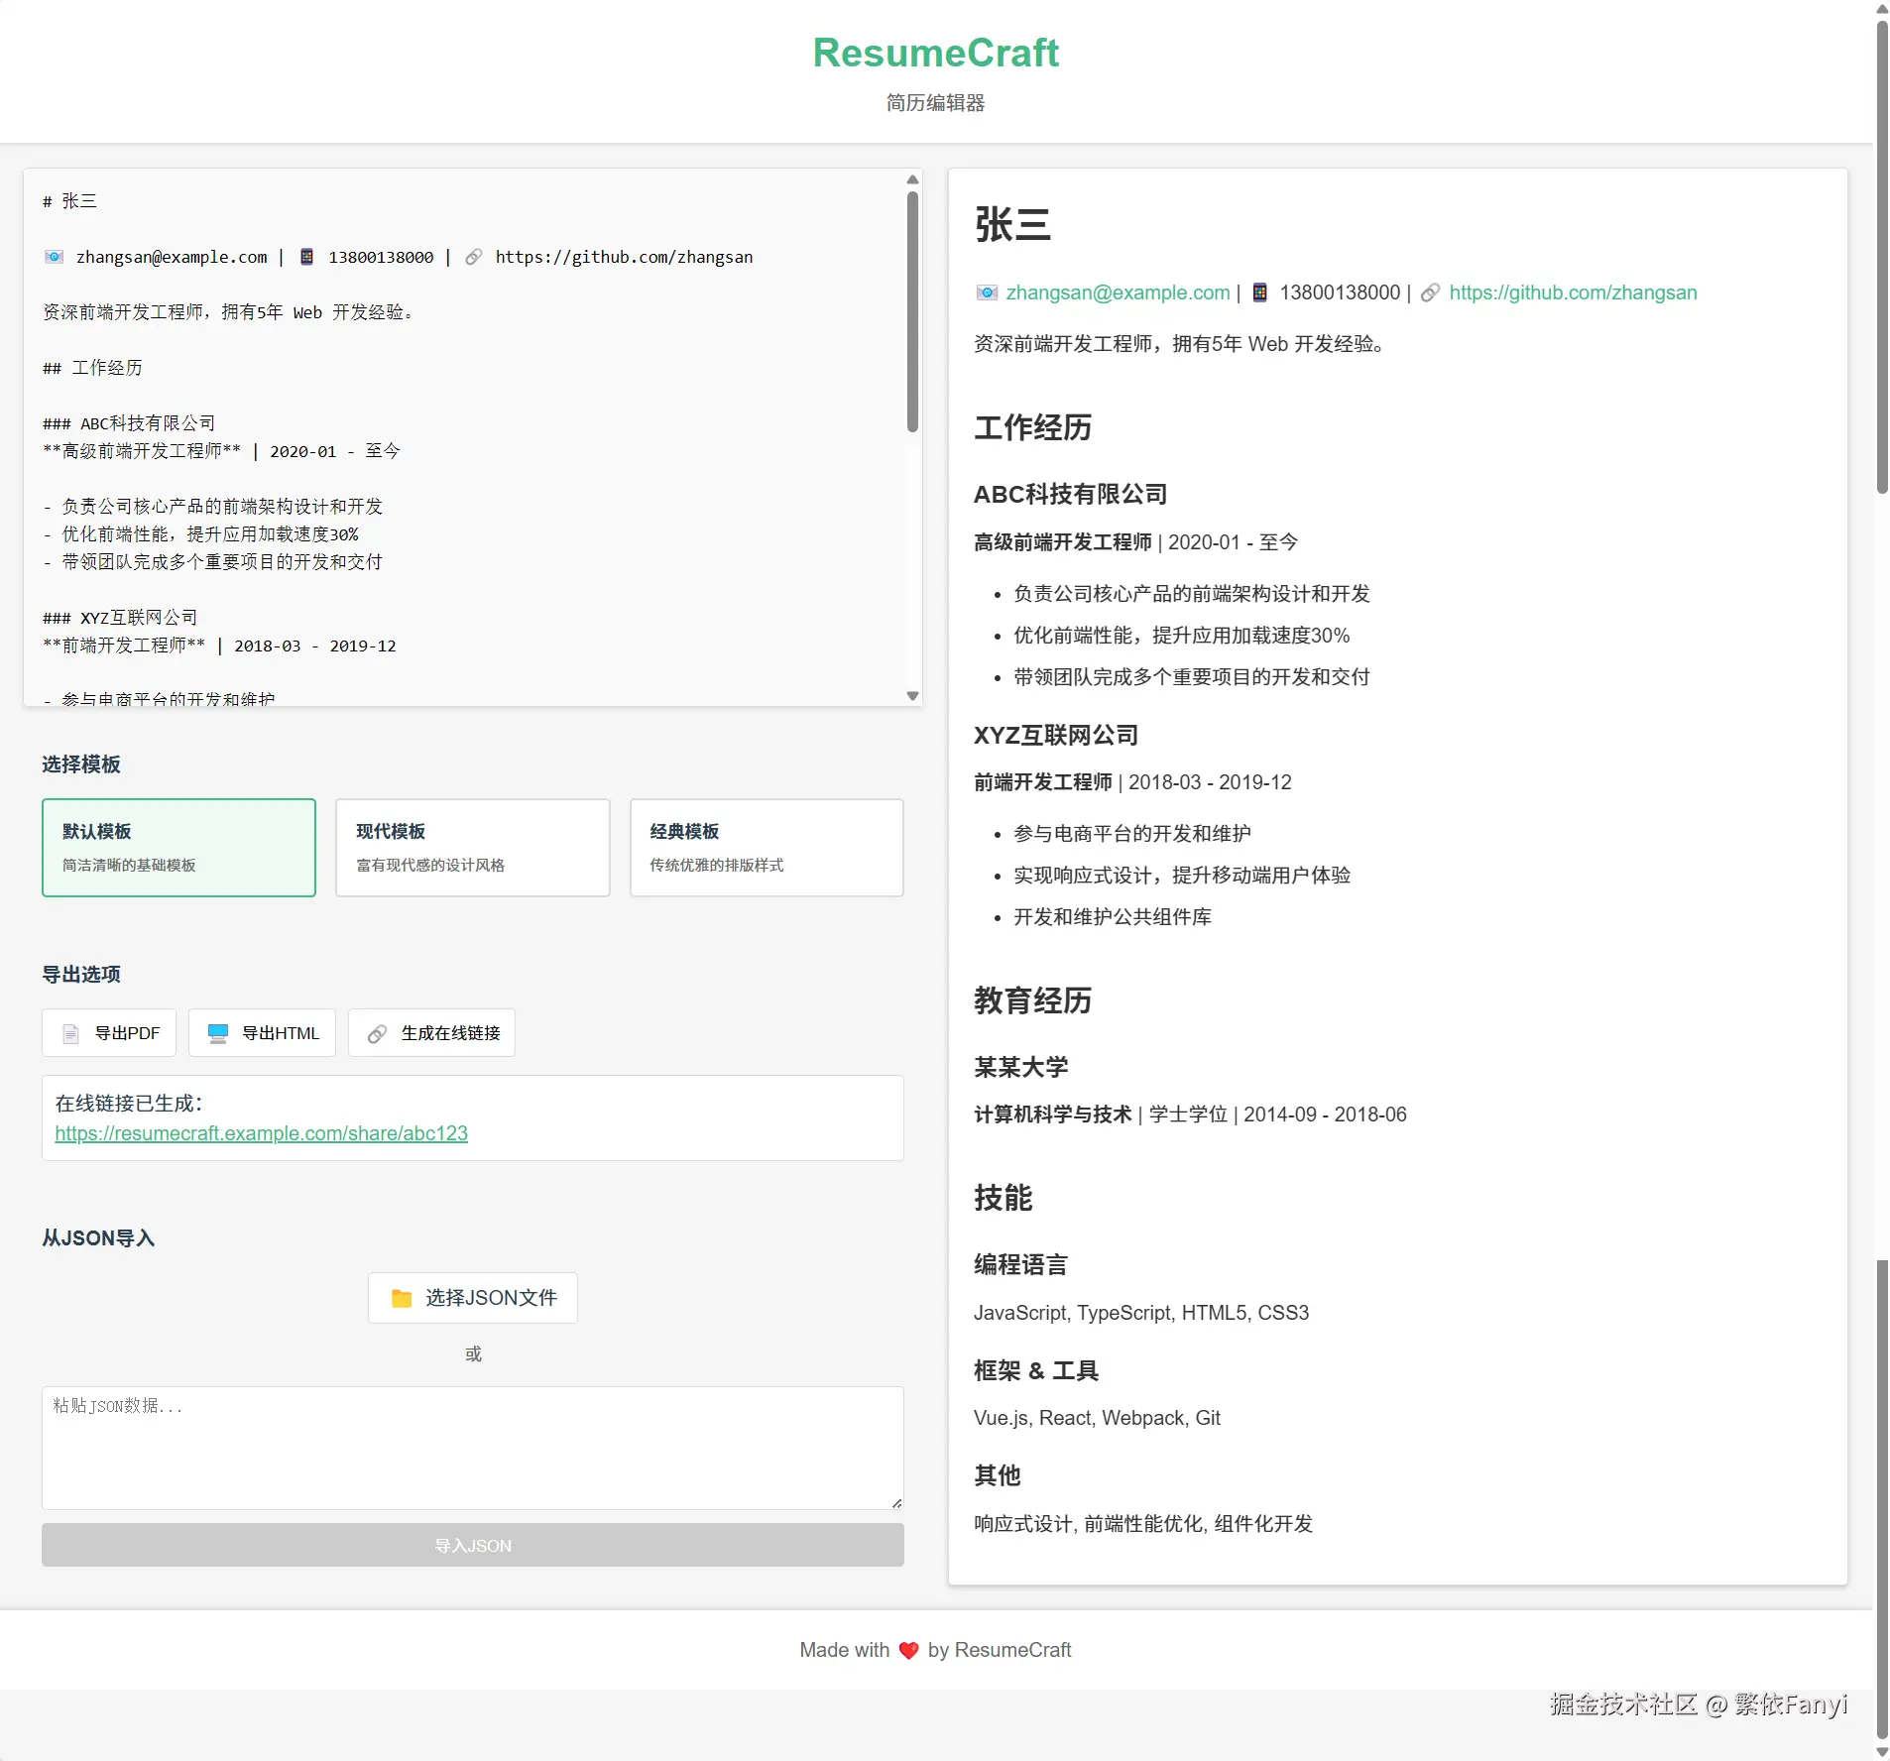Click the 导出HTML button
Viewport: 1890px width, 1761px height.
tap(262, 1033)
